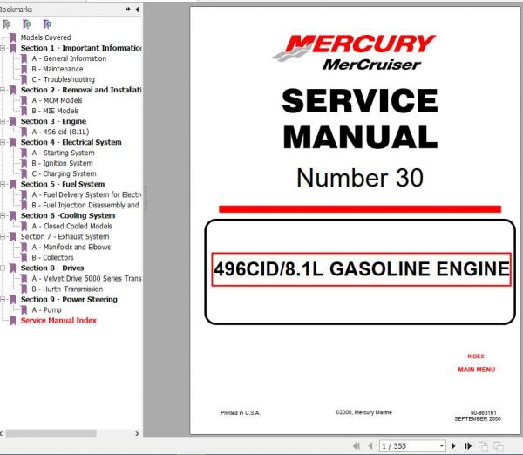523x455 pixels.
Task: Expand bookmarks panel with double-arrow icon
Action: [x=127, y=10]
